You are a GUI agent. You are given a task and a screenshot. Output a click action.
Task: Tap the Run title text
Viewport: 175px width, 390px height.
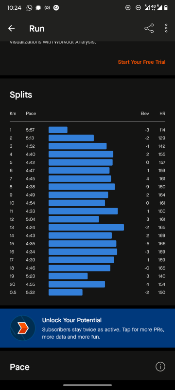(36, 29)
